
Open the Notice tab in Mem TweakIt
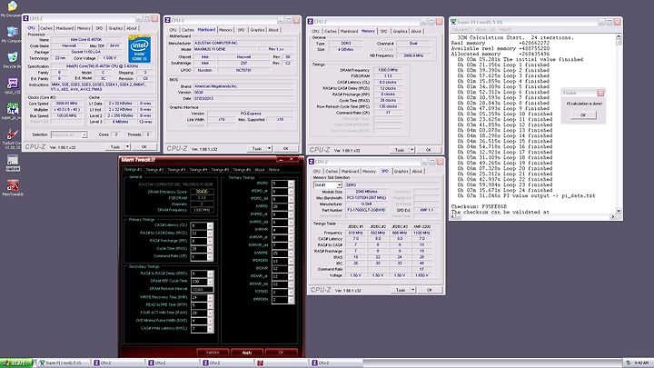point(274,170)
